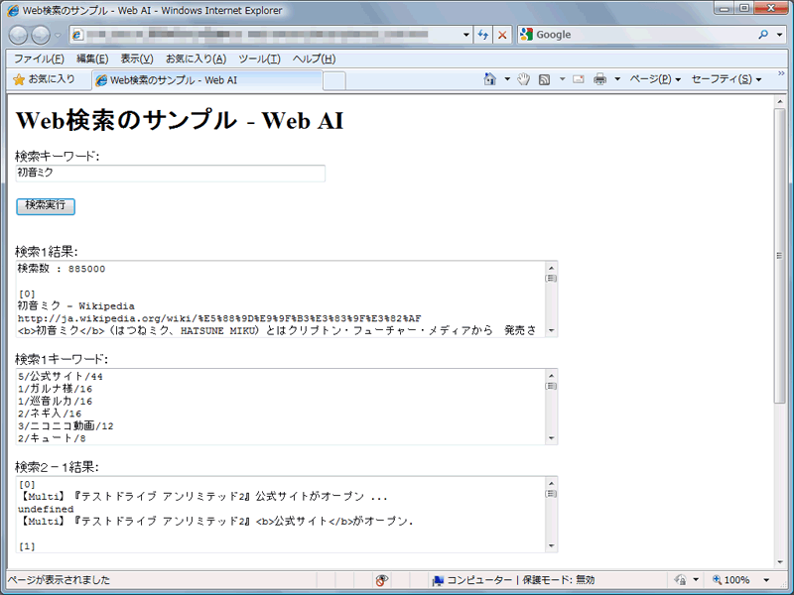794x595 pixels.
Task: Open the ページ(P) command menu
Action: click(x=655, y=79)
